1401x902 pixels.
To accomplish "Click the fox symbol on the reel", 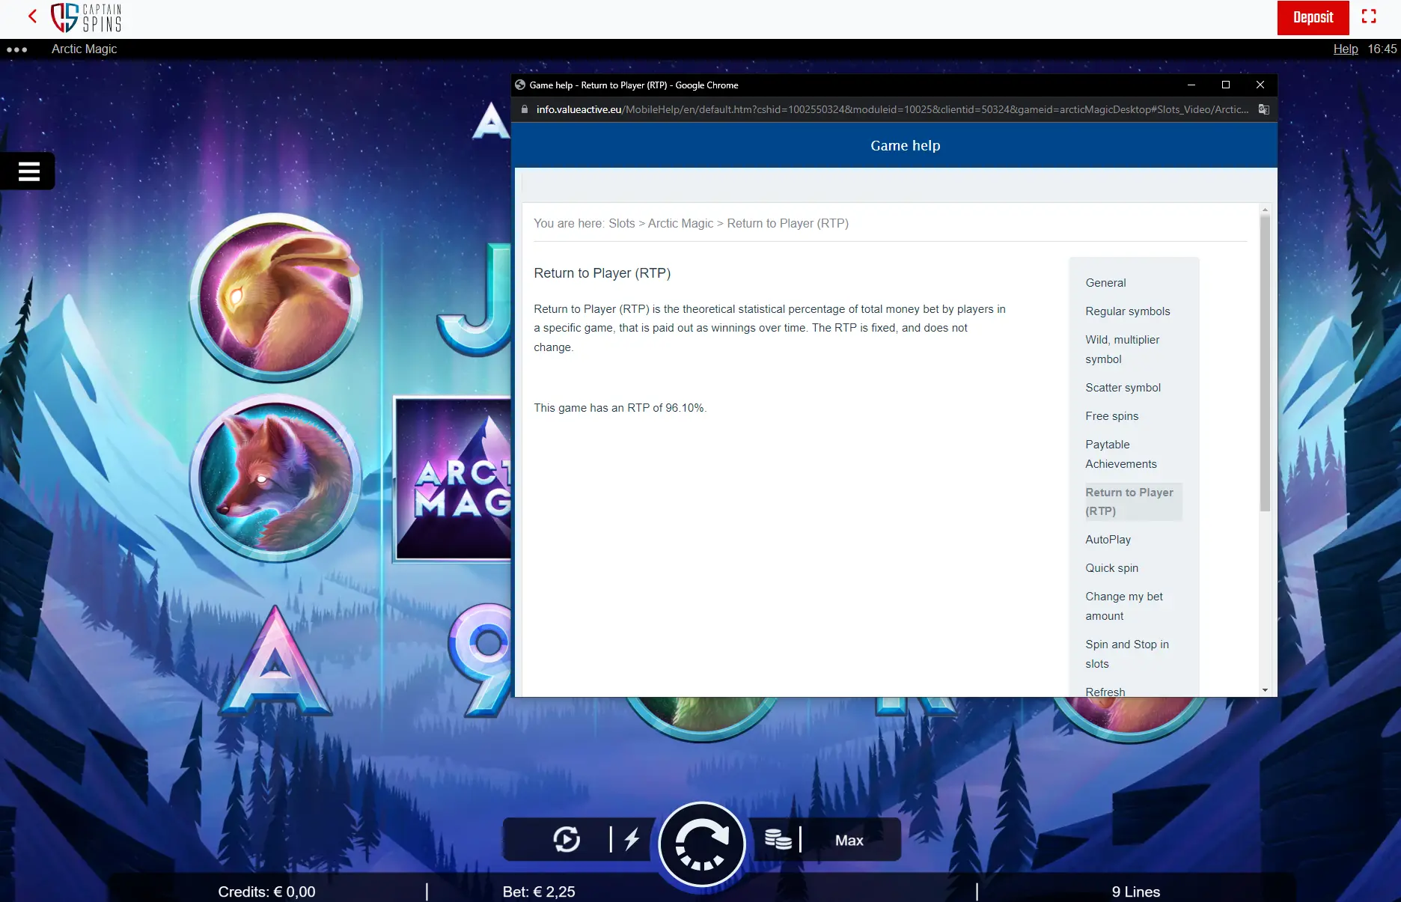I will coord(275,479).
